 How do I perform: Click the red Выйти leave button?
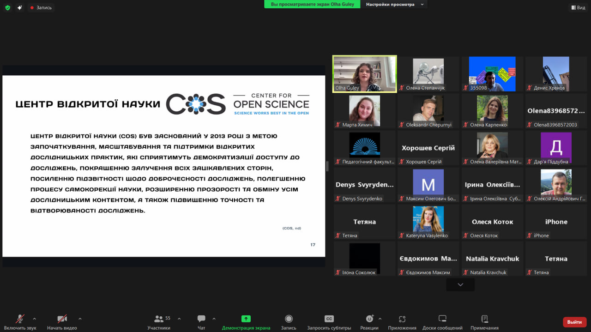pos(575,322)
